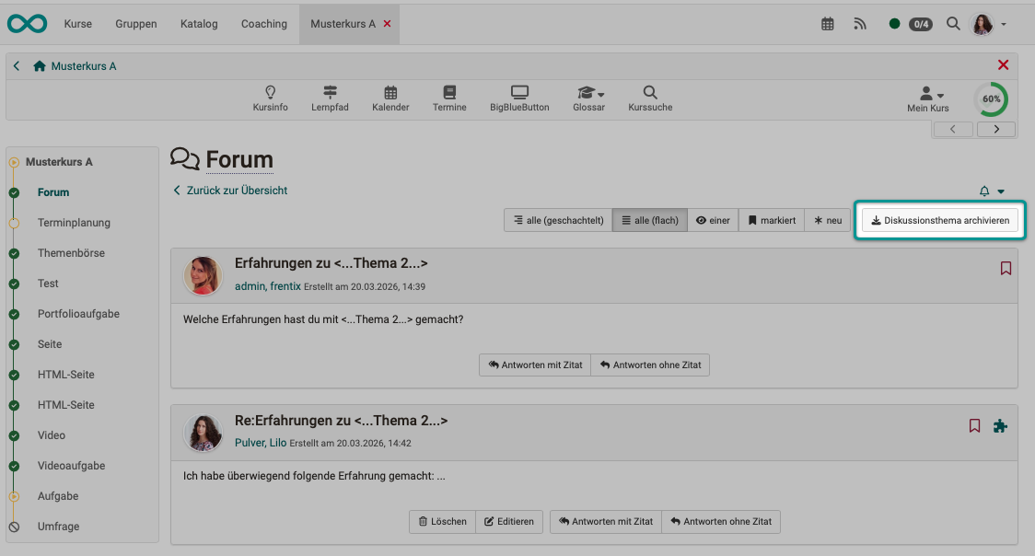Open Kurssuche with the magnifier icon

649,98
